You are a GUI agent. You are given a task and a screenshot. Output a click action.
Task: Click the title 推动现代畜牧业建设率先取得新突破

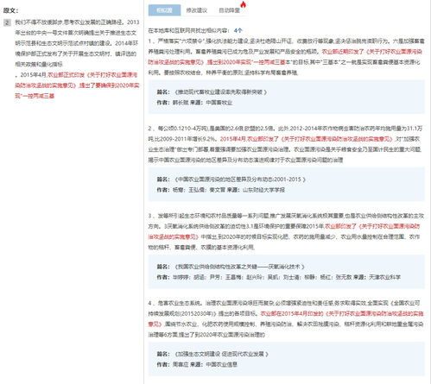220,92
